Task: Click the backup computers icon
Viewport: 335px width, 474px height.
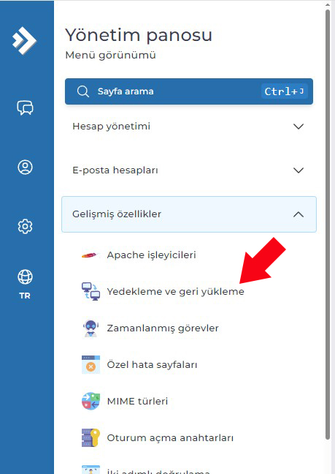Action: (91, 291)
